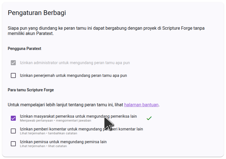This screenshot has width=226, height=159.
Task: Click subtitle 'Menjawab pertanyaan • mengomentari jawaban'
Action: point(55,121)
